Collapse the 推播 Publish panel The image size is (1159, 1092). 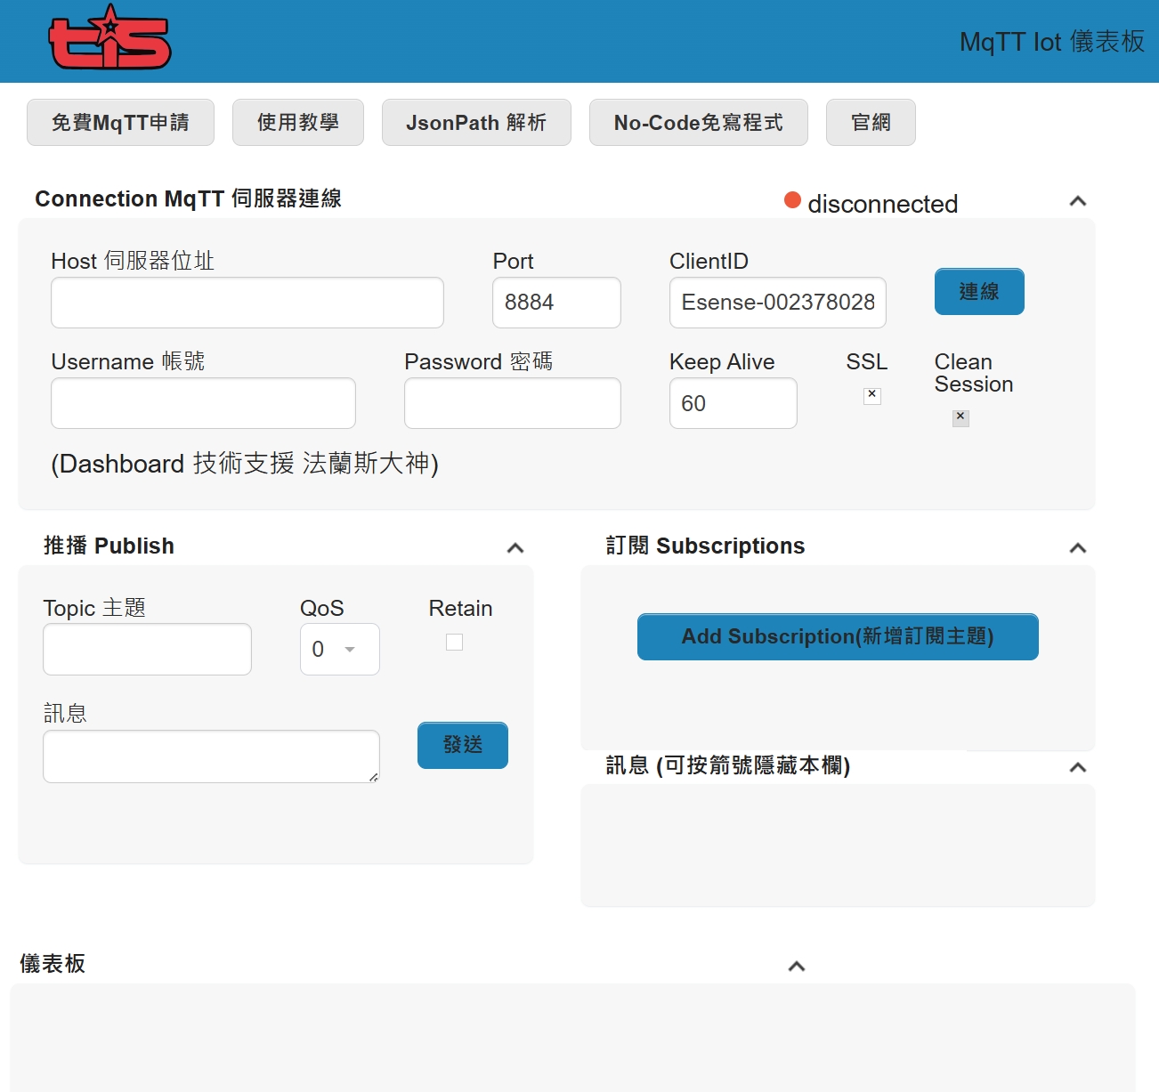point(515,548)
